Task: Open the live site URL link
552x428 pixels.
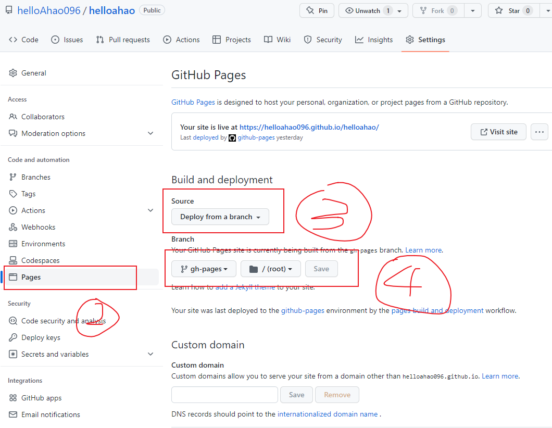Action: click(309, 127)
